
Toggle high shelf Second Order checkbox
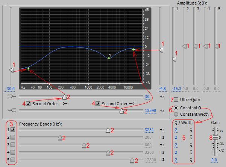(98, 104)
